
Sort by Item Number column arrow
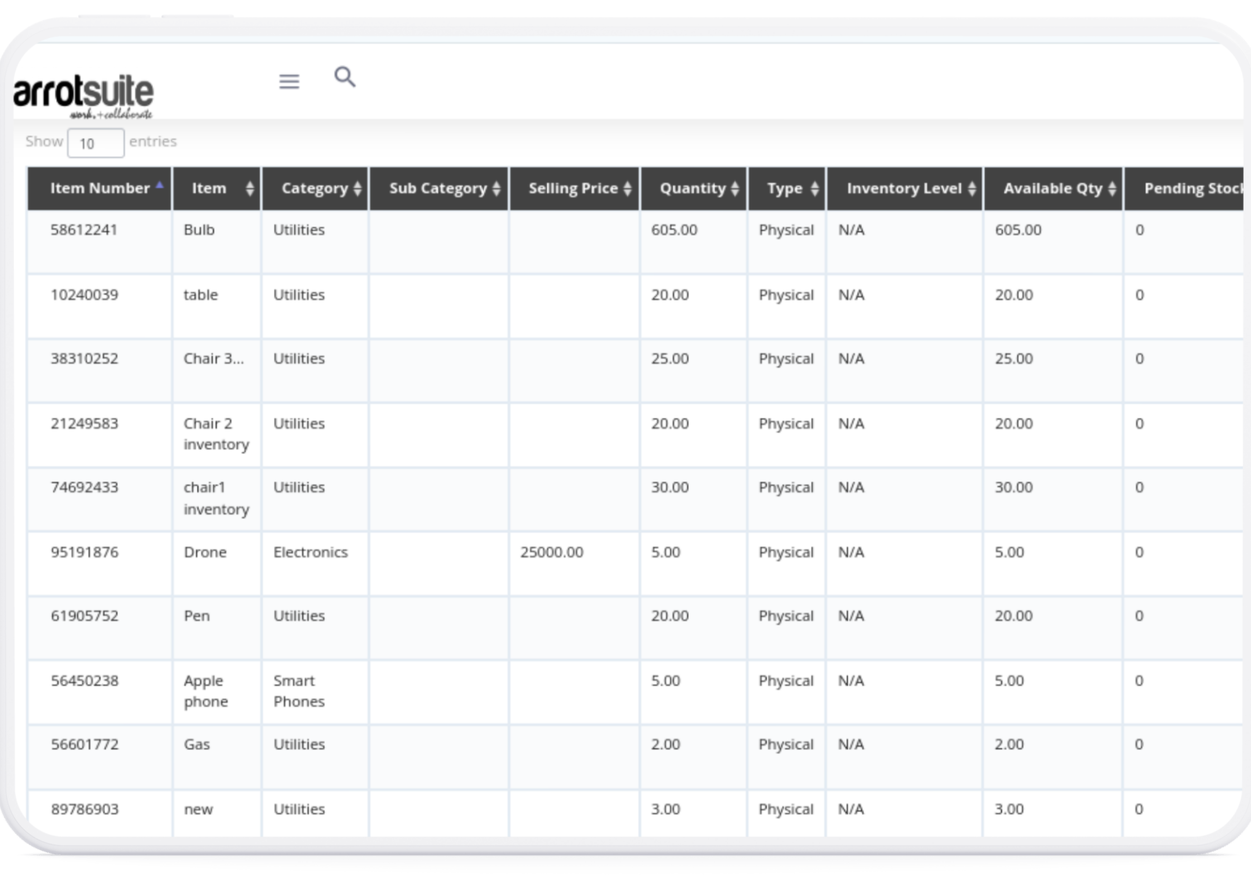[160, 186]
